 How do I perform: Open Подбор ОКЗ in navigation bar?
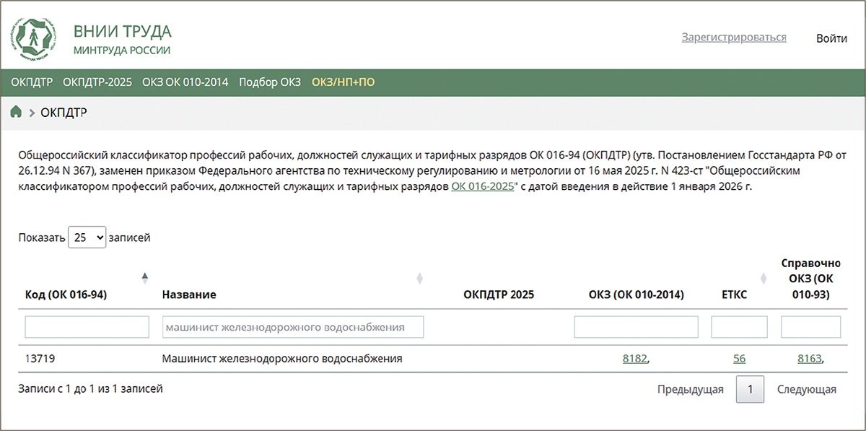269,82
